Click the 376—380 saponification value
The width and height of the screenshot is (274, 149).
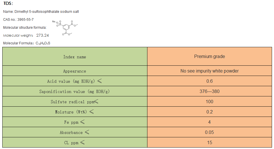[210, 92]
